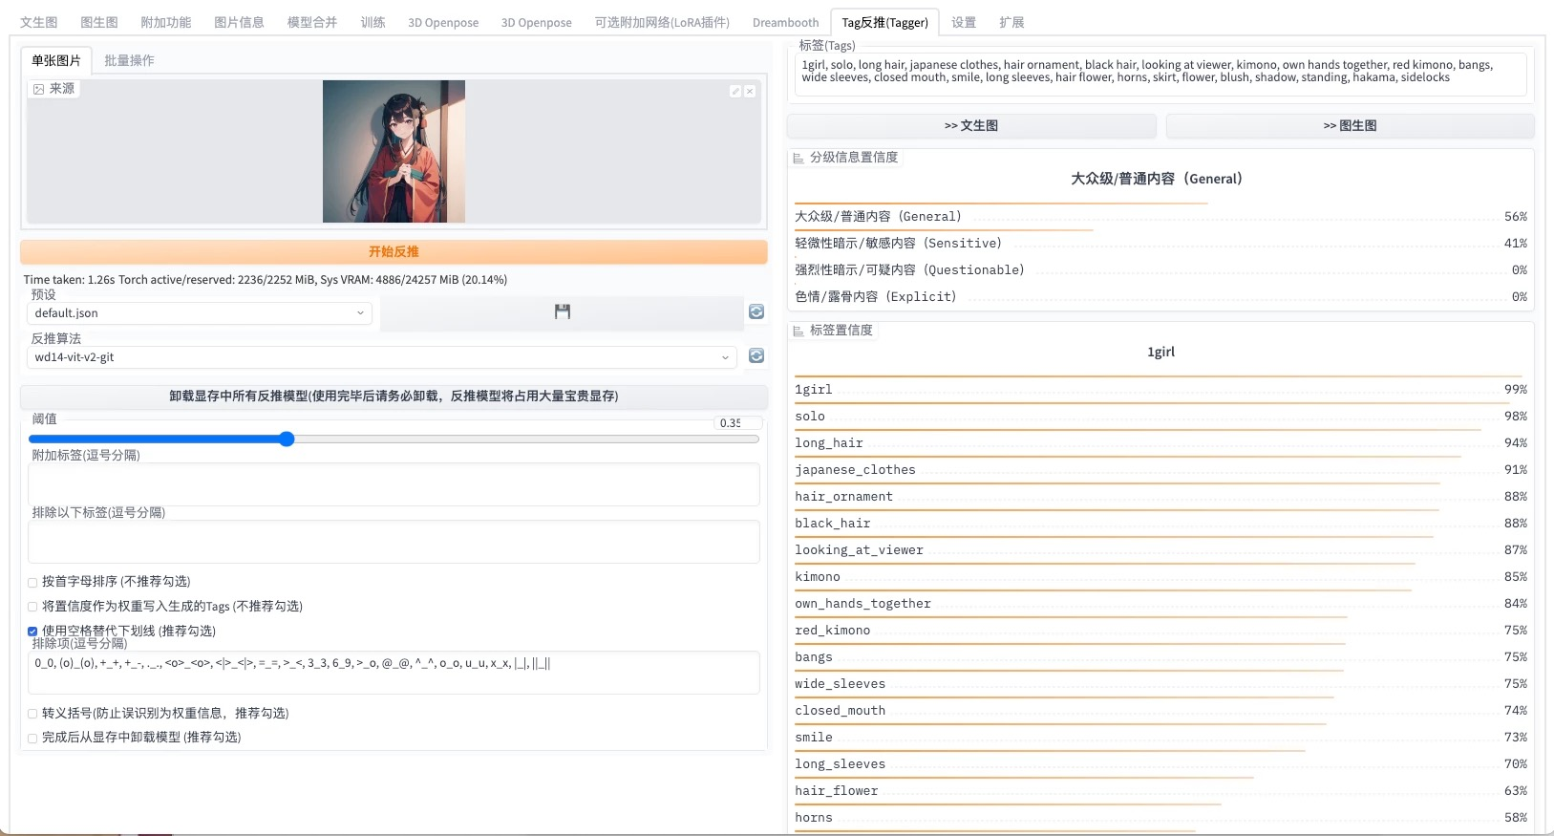Image resolution: width=1554 pixels, height=836 pixels.
Task: Click the red_kimono tag row
Action: coord(1160,631)
